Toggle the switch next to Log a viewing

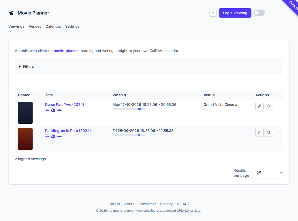[x=259, y=13]
